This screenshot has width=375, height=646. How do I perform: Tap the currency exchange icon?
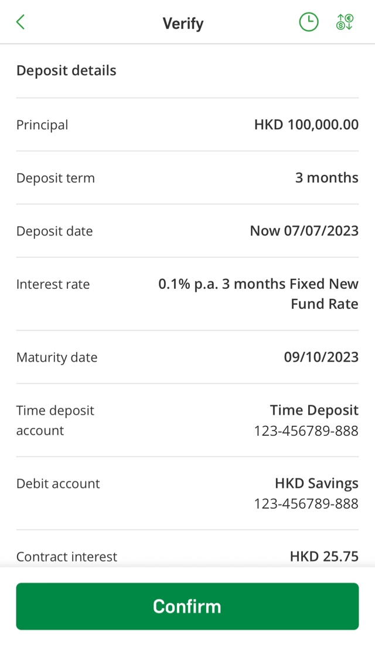click(345, 22)
